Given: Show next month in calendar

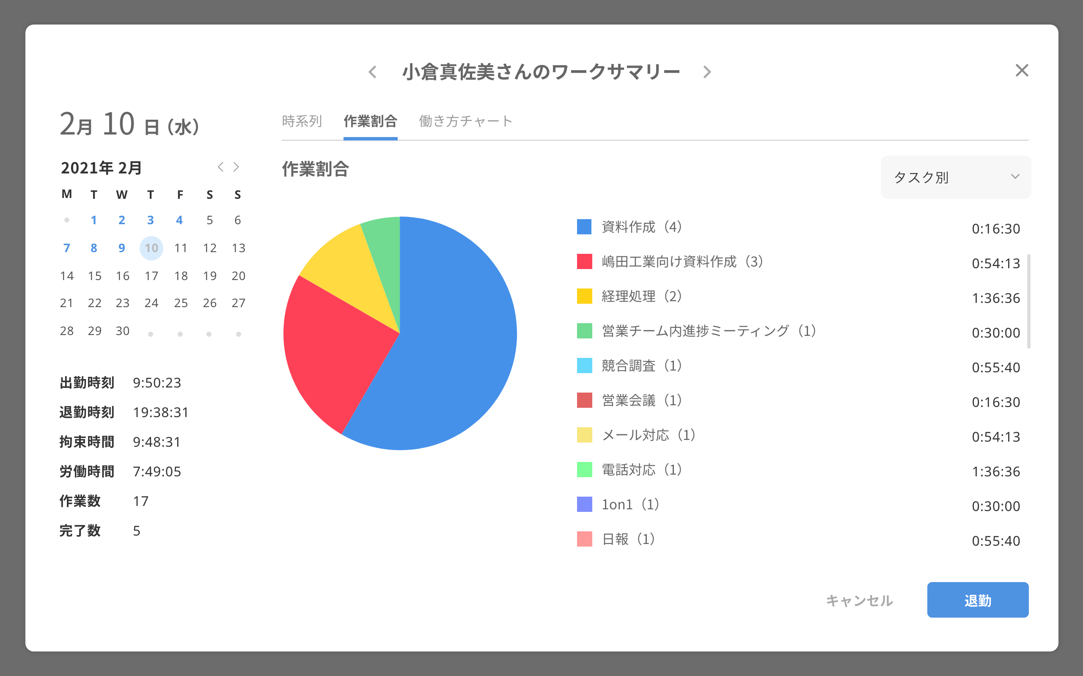Looking at the screenshot, I should pyautogui.click(x=236, y=167).
